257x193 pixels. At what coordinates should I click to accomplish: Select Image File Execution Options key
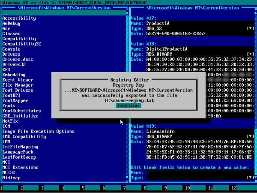39,131
